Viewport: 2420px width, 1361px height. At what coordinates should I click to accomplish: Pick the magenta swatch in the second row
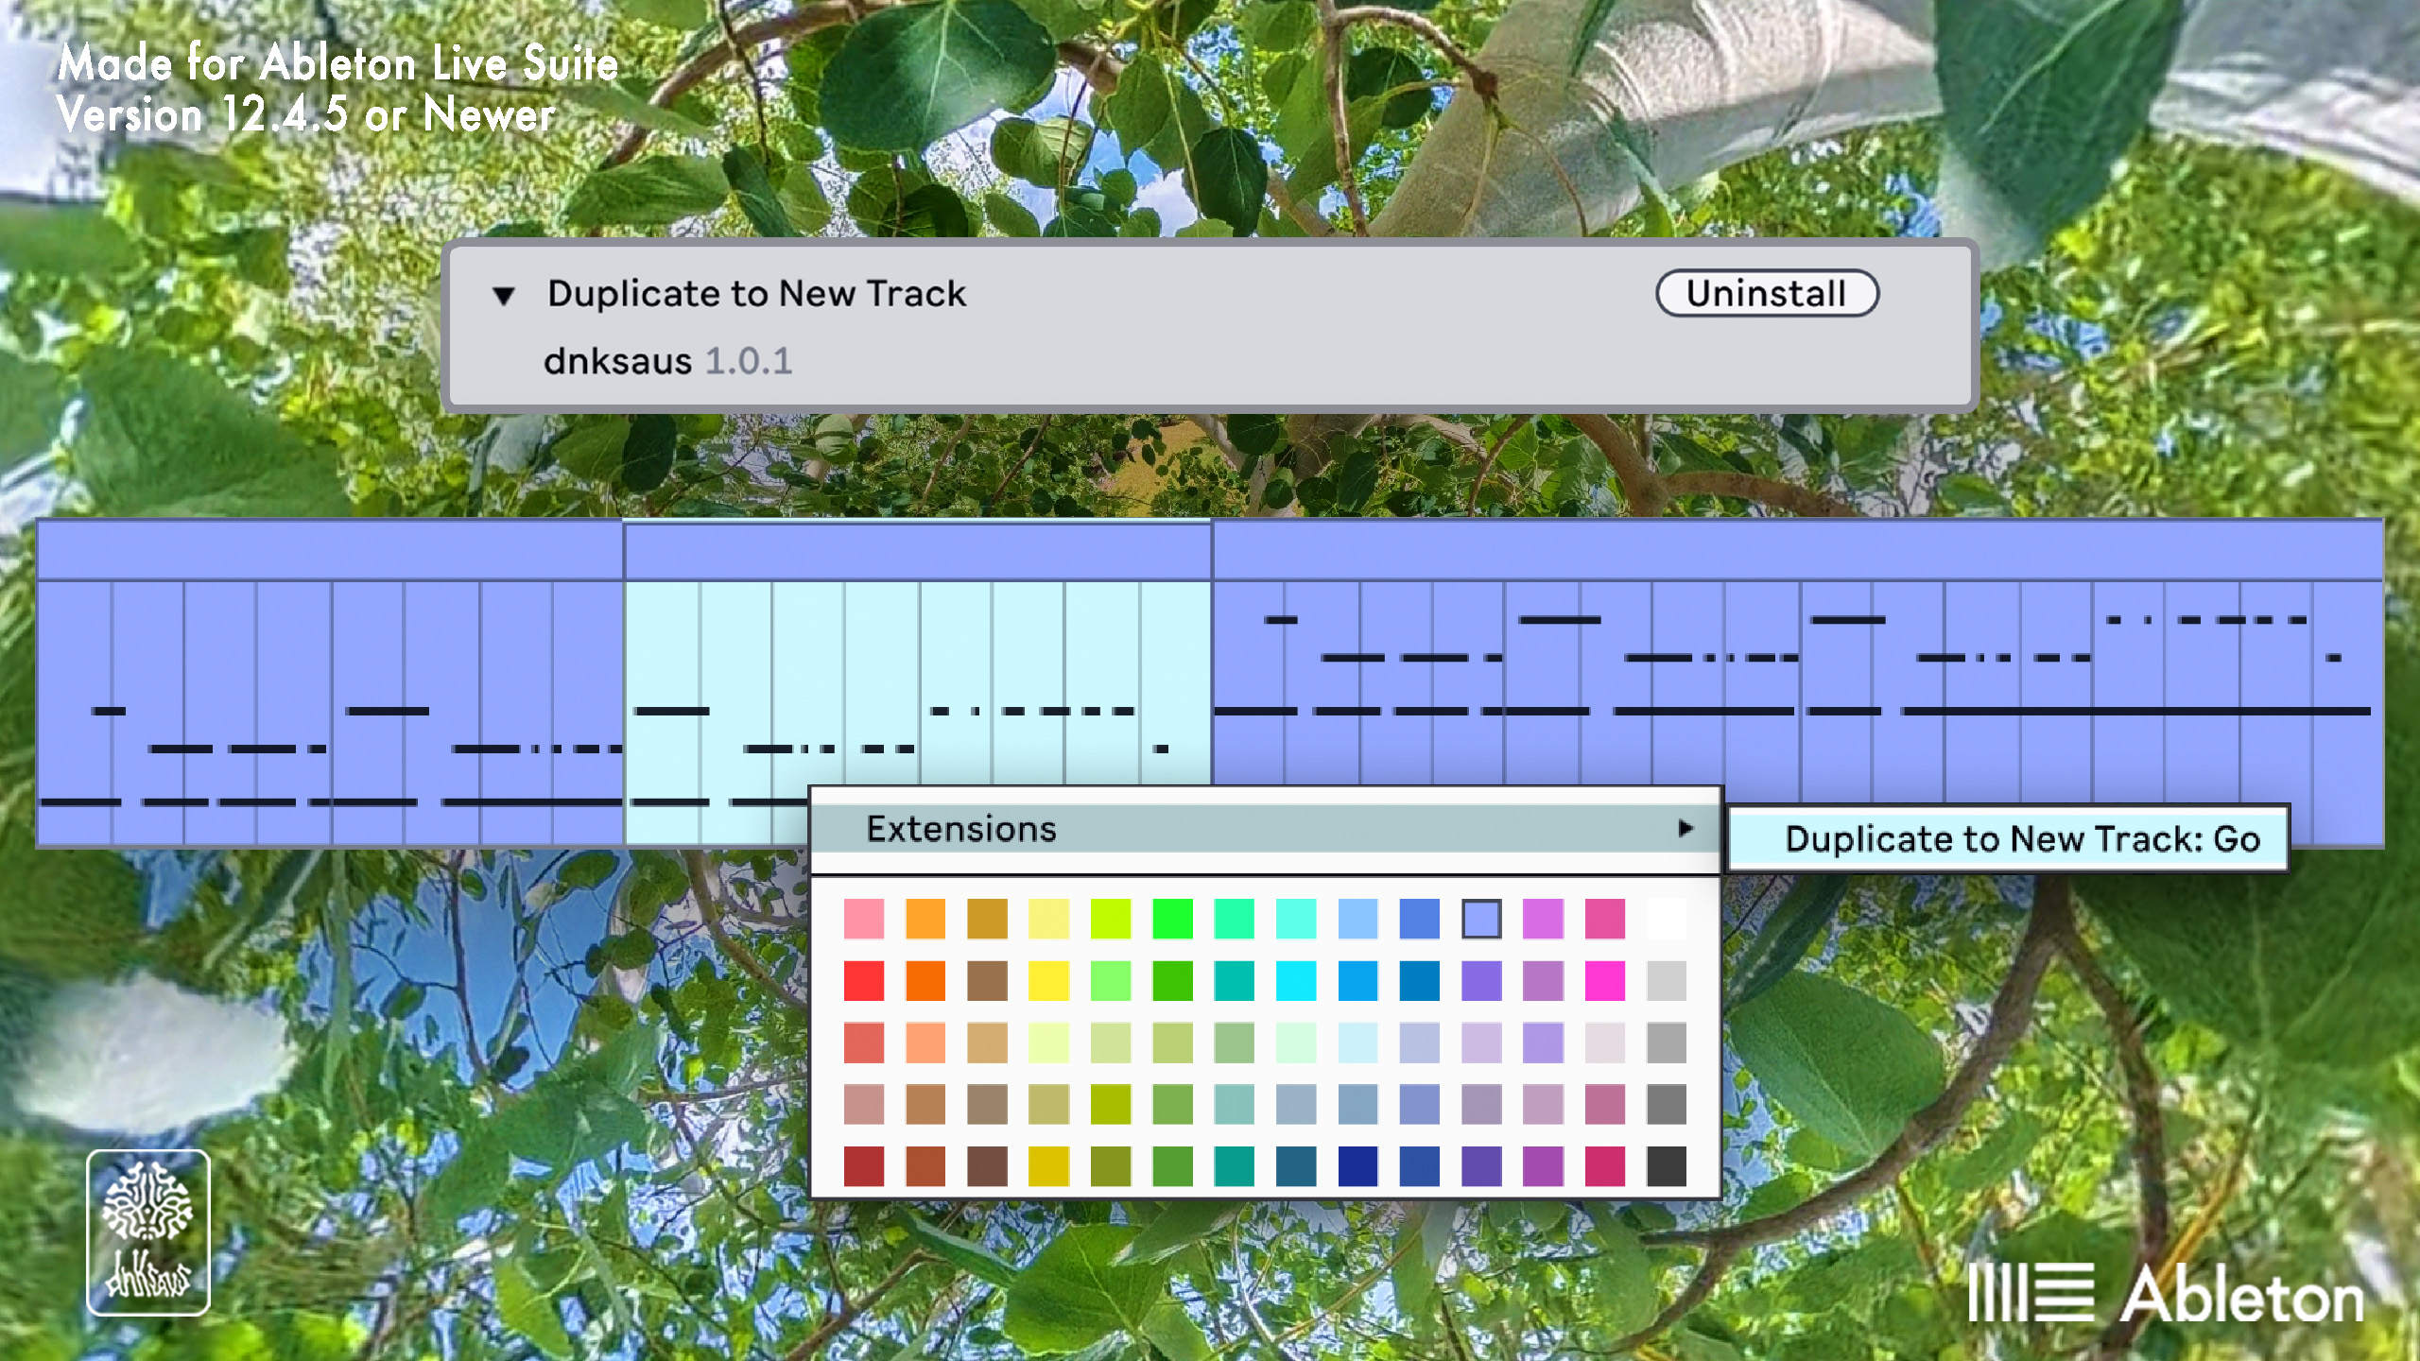[1604, 980]
